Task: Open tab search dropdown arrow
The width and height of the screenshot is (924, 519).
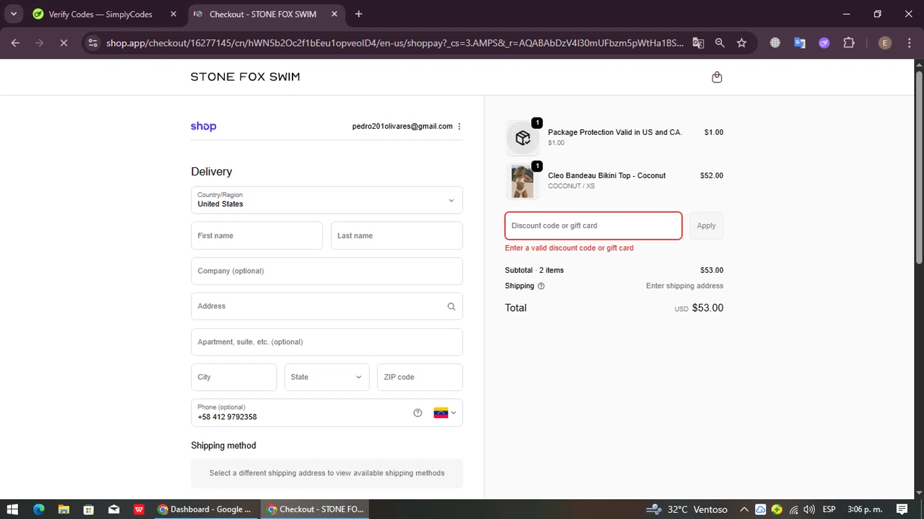Action: point(14,14)
